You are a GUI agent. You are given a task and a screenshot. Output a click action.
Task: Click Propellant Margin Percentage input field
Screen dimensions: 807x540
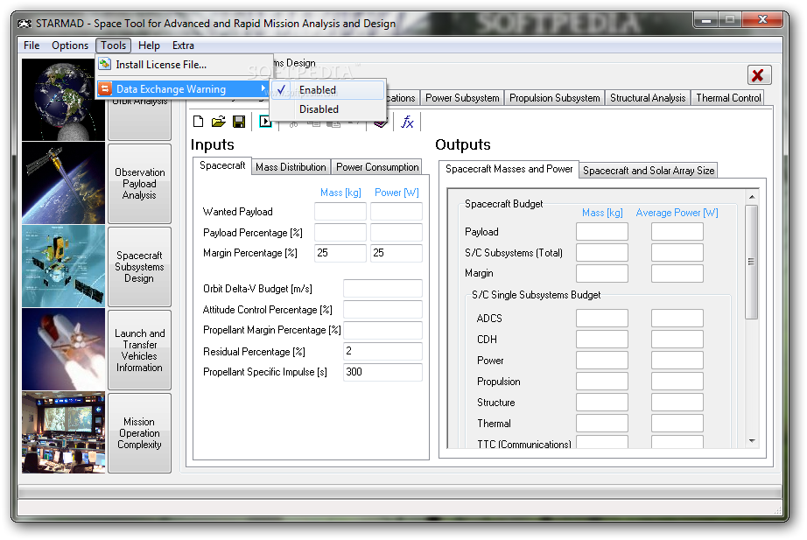coord(382,330)
